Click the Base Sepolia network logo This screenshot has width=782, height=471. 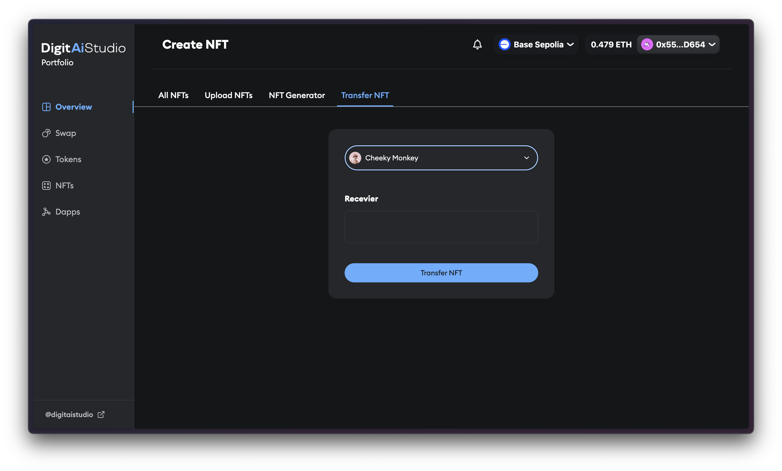pyautogui.click(x=504, y=44)
